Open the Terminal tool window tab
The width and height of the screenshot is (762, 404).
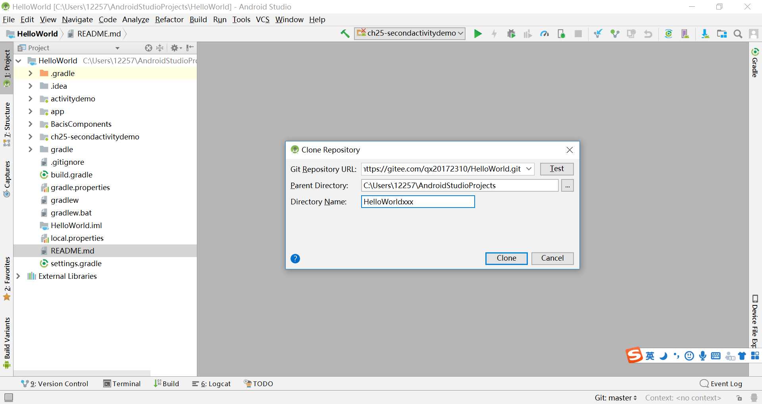[122, 383]
